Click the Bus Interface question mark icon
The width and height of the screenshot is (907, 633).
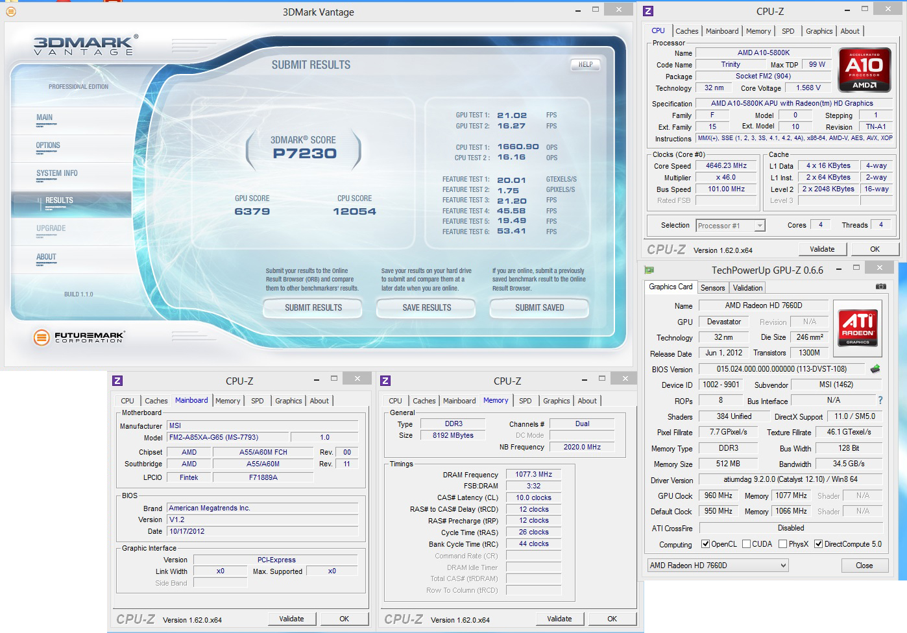pos(880,400)
